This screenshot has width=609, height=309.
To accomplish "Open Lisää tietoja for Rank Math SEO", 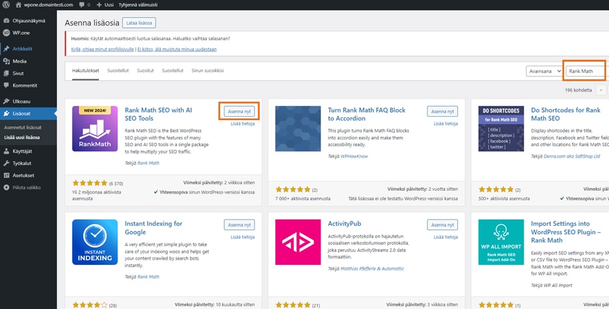I will point(243,123).
